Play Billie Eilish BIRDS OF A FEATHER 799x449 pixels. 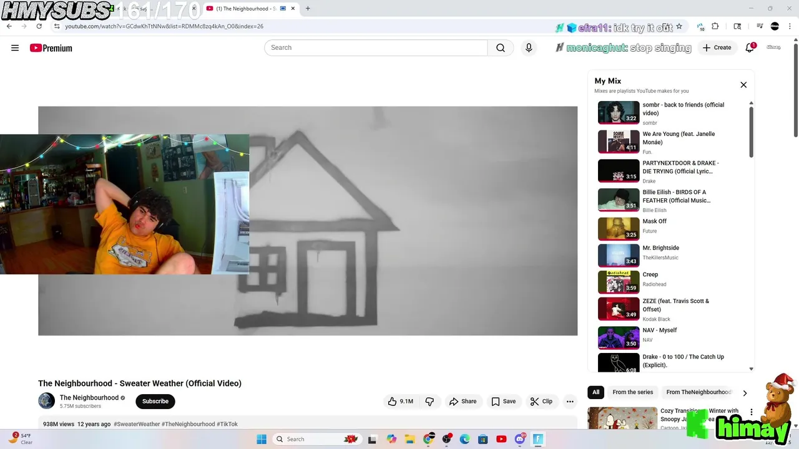click(x=619, y=200)
